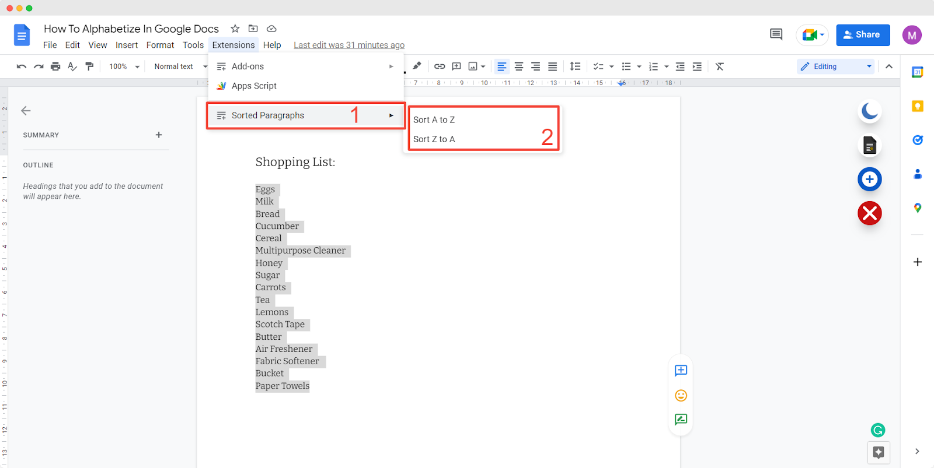Expand the checklist options arrow
This screenshot has width=934, height=468.
pos(612,66)
